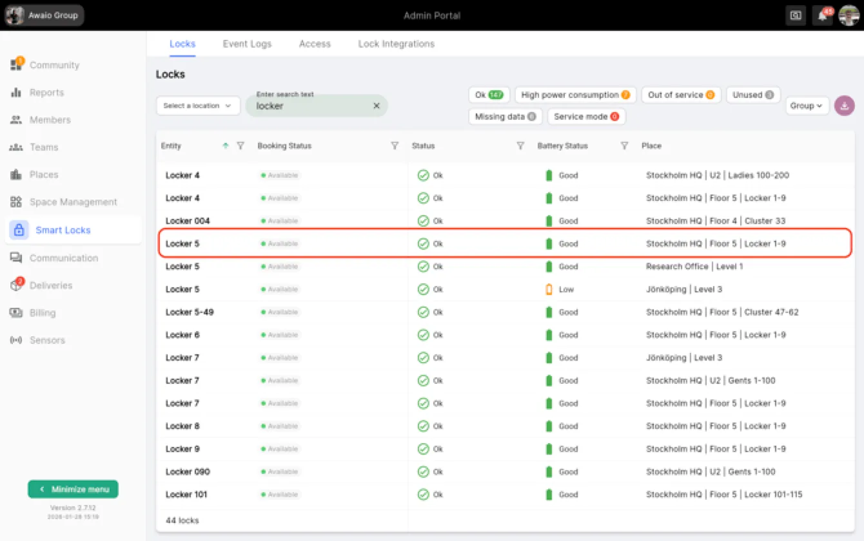Image resolution: width=864 pixels, height=541 pixels.
Task: Open filter for Battery Status column
Action: [624, 146]
